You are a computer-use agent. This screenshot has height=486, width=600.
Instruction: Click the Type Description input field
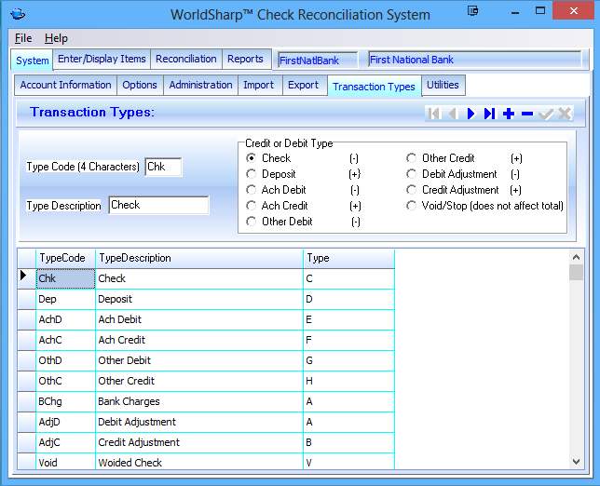click(x=158, y=205)
